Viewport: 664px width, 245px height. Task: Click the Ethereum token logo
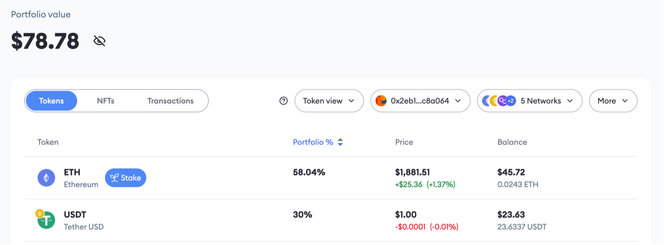click(46, 178)
